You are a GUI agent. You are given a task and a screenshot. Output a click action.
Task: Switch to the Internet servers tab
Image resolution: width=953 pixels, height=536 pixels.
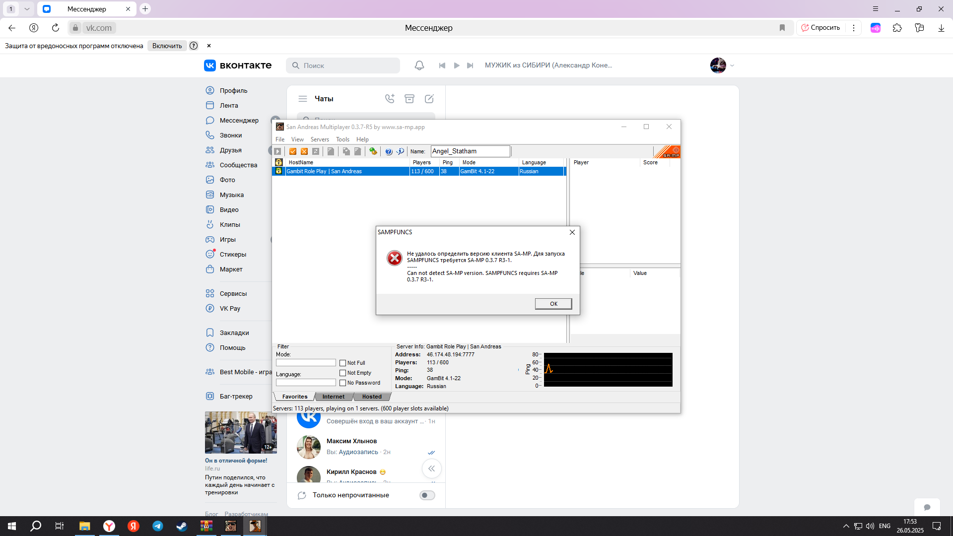tap(333, 397)
